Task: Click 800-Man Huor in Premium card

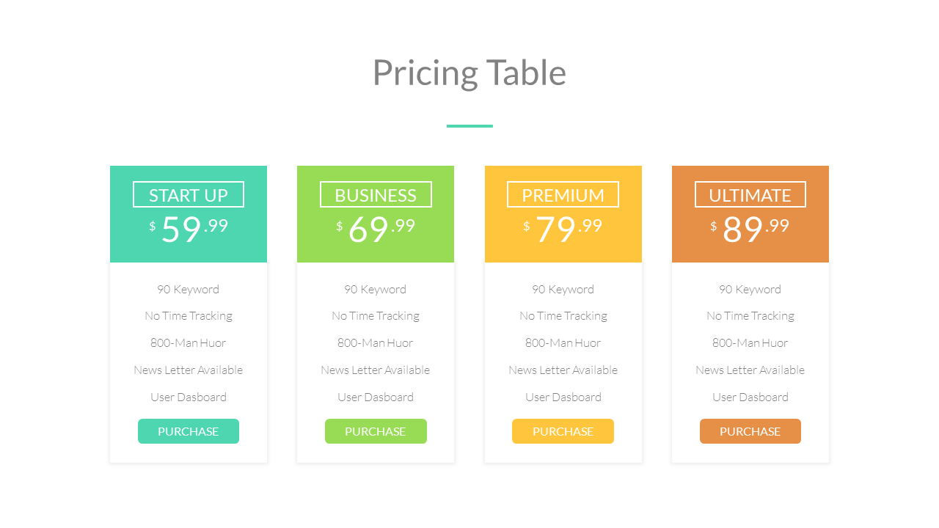Action: point(563,342)
